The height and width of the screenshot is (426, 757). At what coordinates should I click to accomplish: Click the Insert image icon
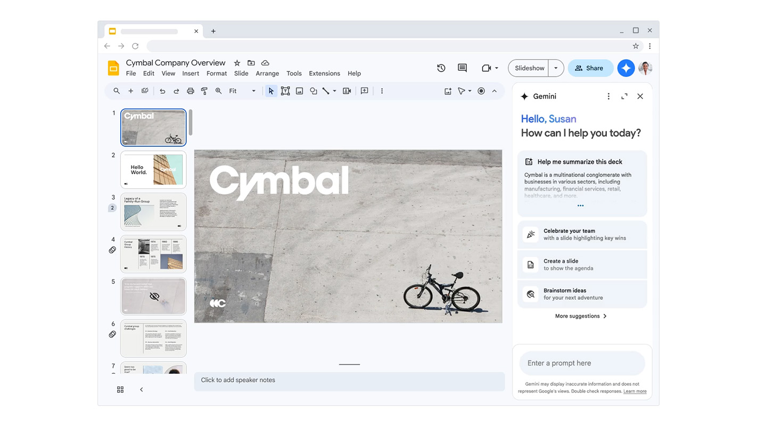click(x=300, y=91)
